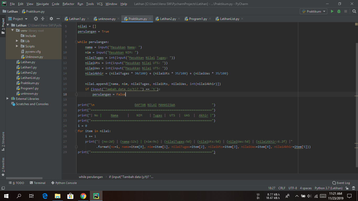Click the UTF-8 encoding selector
Image resolution: width=358 pixels, height=201 pixels.
(293, 188)
